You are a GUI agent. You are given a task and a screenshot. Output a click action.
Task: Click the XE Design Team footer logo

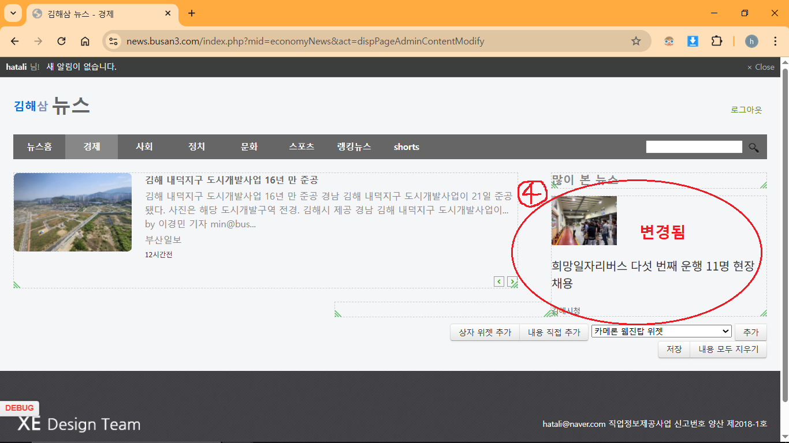click(79, 424)
